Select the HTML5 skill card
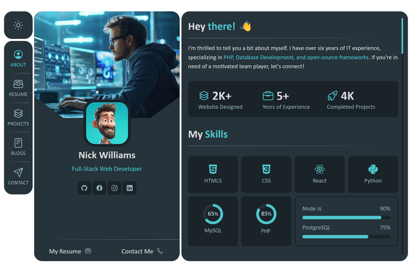The height and width of the screenshot is (273, 413). pos(213,174)
